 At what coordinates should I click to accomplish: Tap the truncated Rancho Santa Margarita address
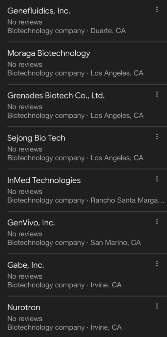(x=128, y=200)
